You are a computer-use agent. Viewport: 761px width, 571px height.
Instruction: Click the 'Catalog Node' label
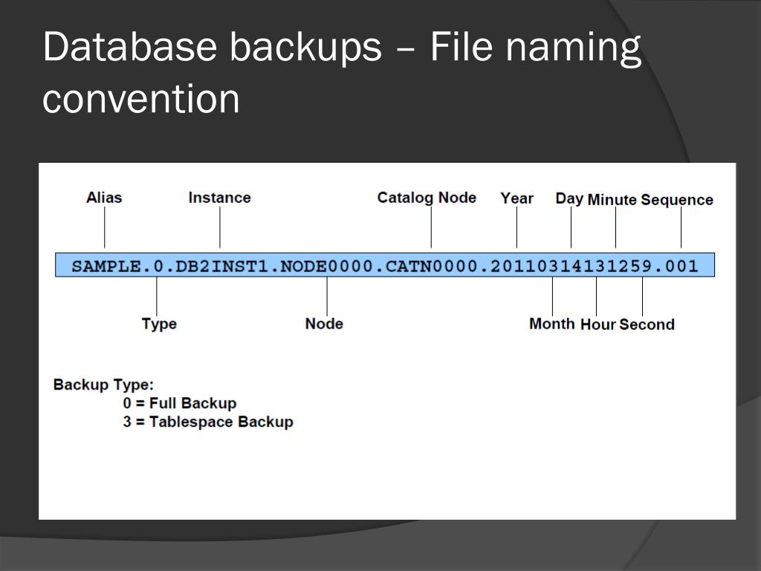(427, 198)
